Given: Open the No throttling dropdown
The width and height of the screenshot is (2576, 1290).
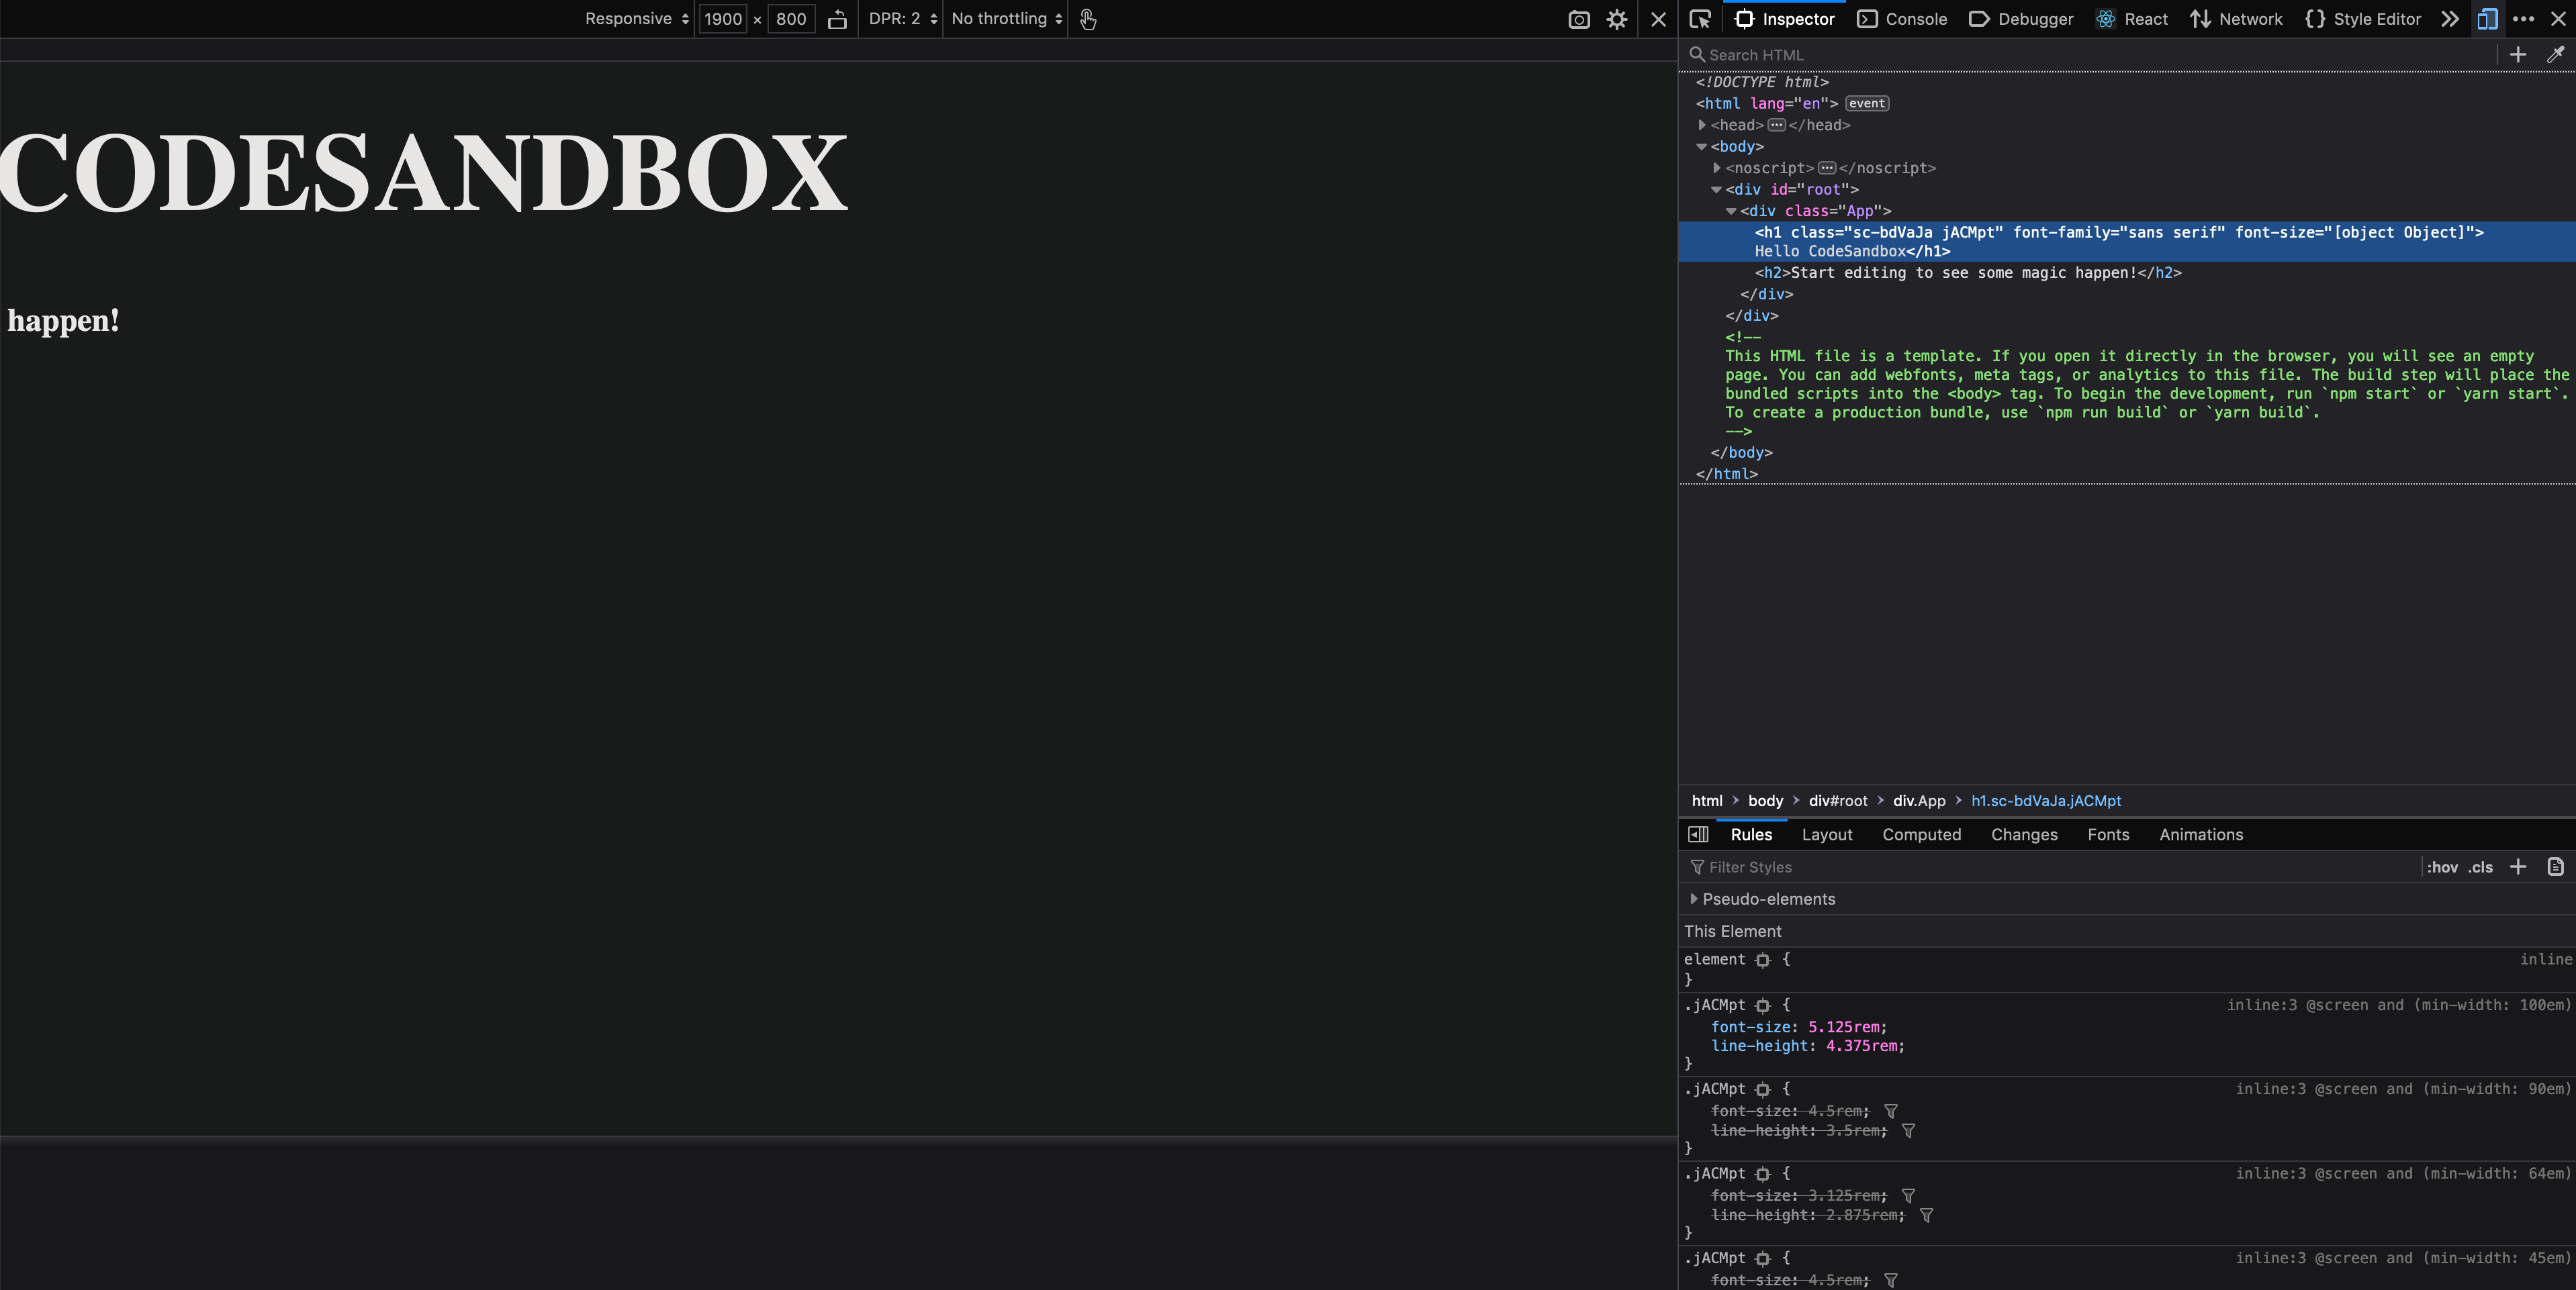Looking at the screenshot, I should (x=1003, y=19).
